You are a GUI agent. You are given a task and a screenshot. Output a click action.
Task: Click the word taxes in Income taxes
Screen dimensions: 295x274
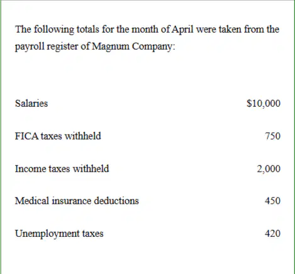(59, 169)
